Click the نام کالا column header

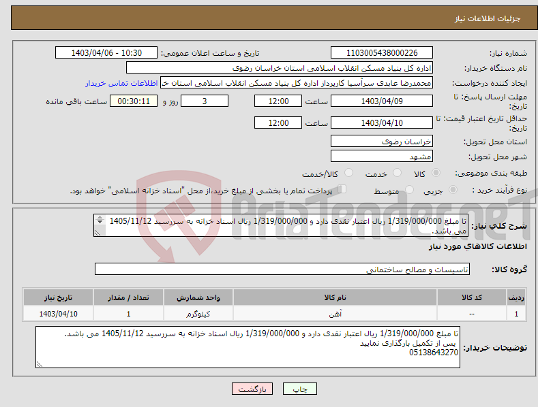(335, 297)
